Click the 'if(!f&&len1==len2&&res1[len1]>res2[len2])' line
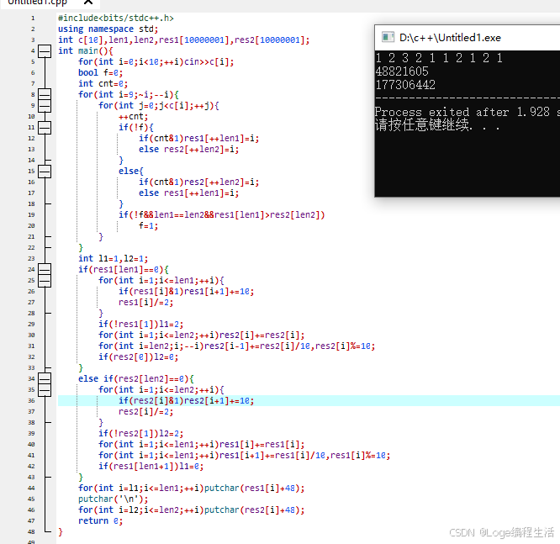The height and width of the screenshot is (544, 560). (x=222, y=215)
